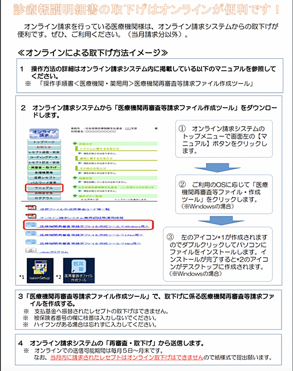Screen dimensions: 293x371
Task: Click the 接続先 社会保険診療報酬支払基金 line
Action: (104, 128)
